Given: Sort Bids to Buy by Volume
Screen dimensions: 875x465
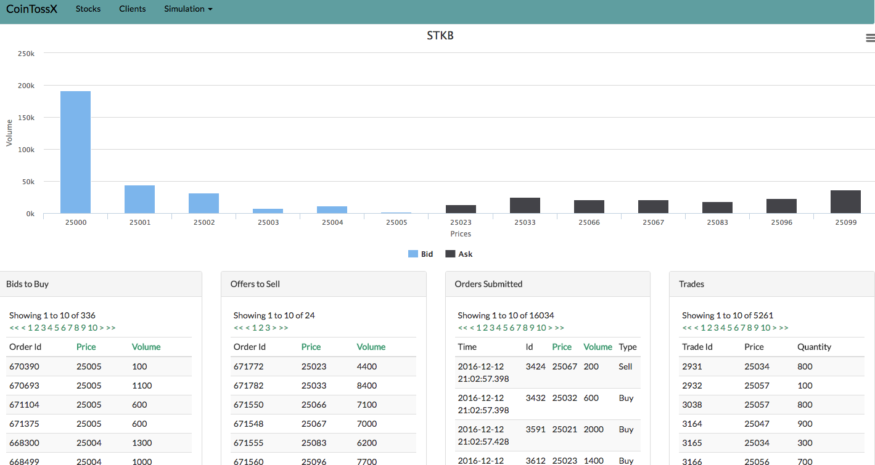Looking at the screenshot, I should pyautogui.click(x=146, y=347).
